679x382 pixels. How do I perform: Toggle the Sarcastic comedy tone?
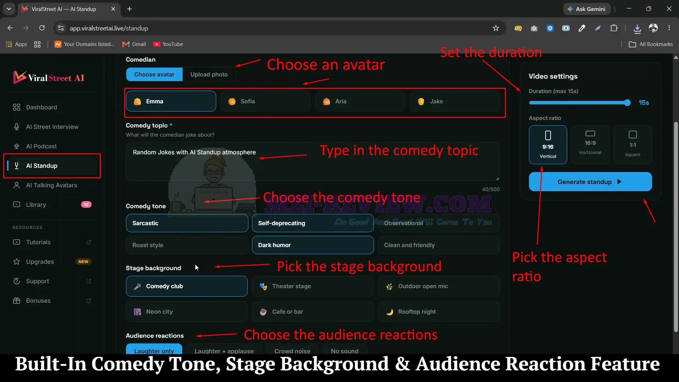pos(187,223)
